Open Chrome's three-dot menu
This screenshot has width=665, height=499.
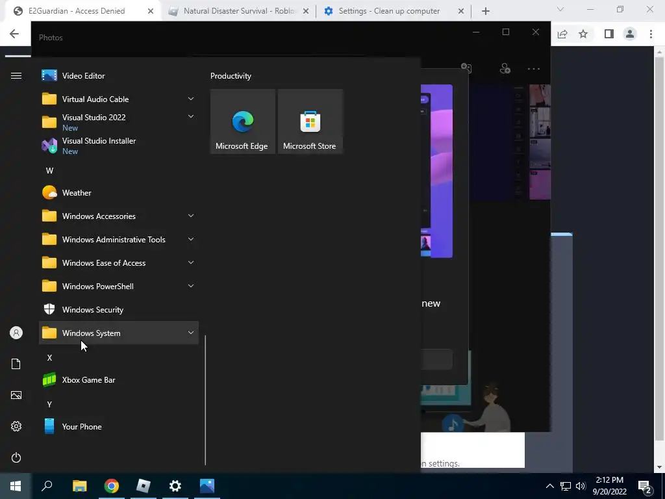pos(651,34)
